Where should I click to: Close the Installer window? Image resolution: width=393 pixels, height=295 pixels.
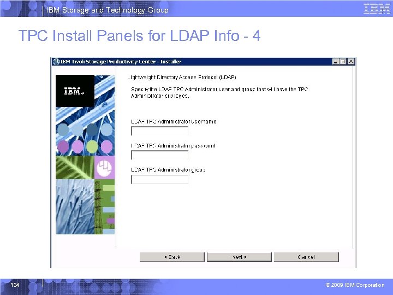click(351, 61)
